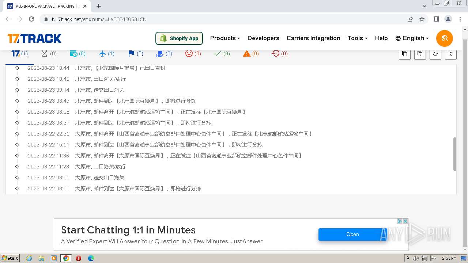Screen dimensions: 468x263
Task: Click the share page icon
Action: (410, 19)
